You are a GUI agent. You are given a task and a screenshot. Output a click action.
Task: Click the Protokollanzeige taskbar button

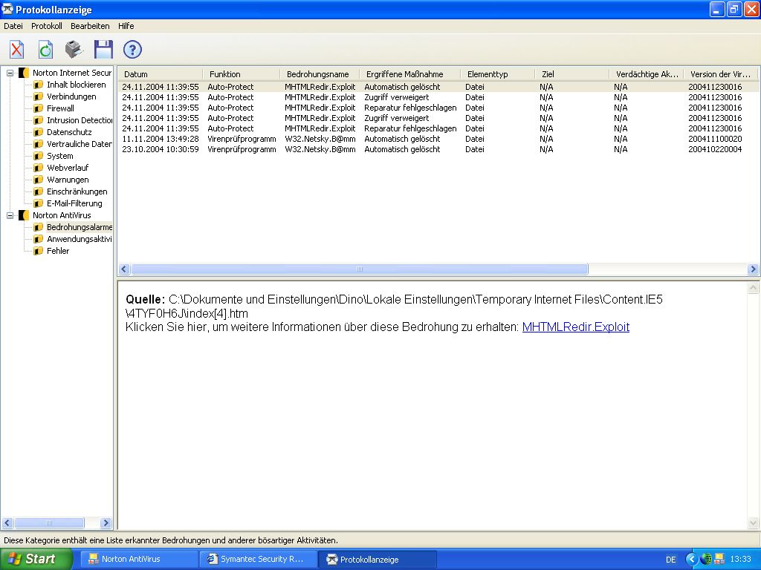[x=377, y=559]
